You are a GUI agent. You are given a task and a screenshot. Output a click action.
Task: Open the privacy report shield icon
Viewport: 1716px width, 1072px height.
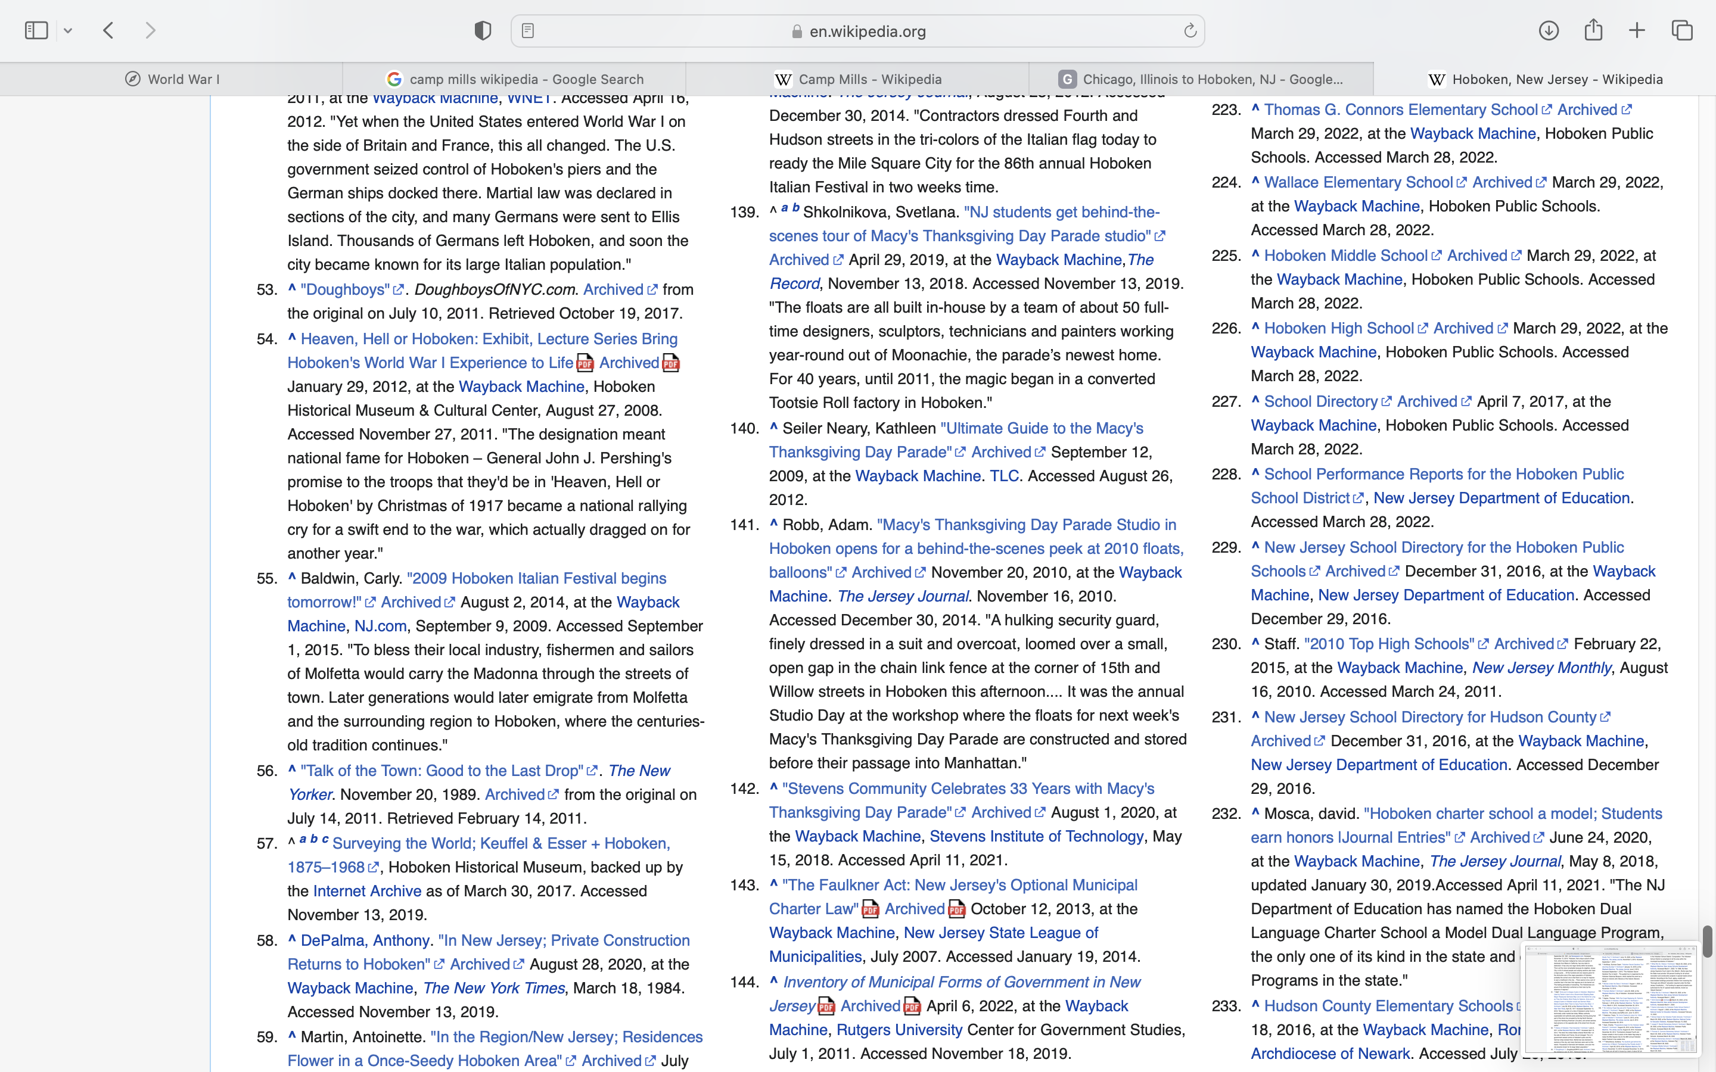pos(483,30)
